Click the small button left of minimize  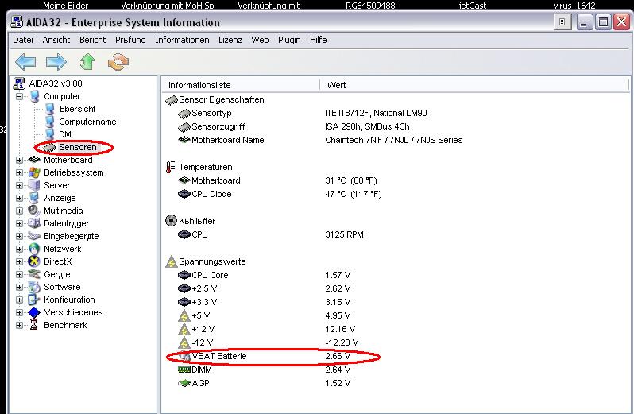click(562, 21)
